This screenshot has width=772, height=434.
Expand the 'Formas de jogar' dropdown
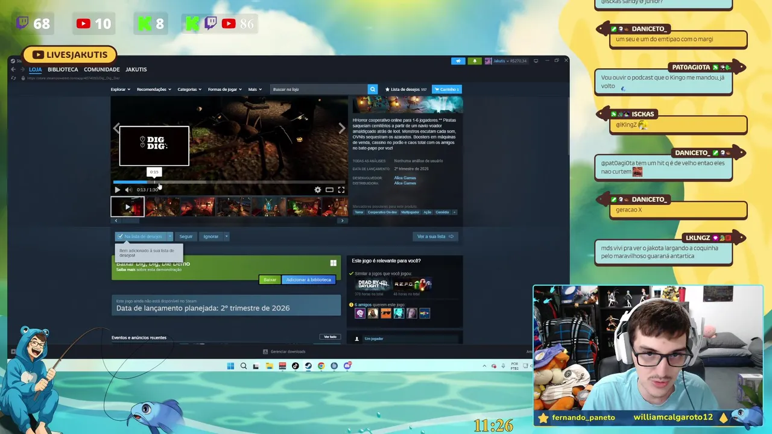(224, 89)
